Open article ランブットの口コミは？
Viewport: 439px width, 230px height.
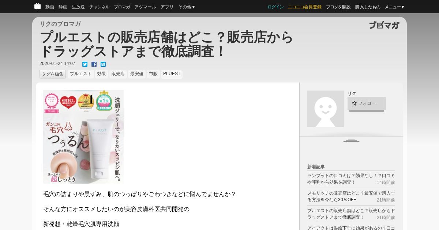[351, 179]
